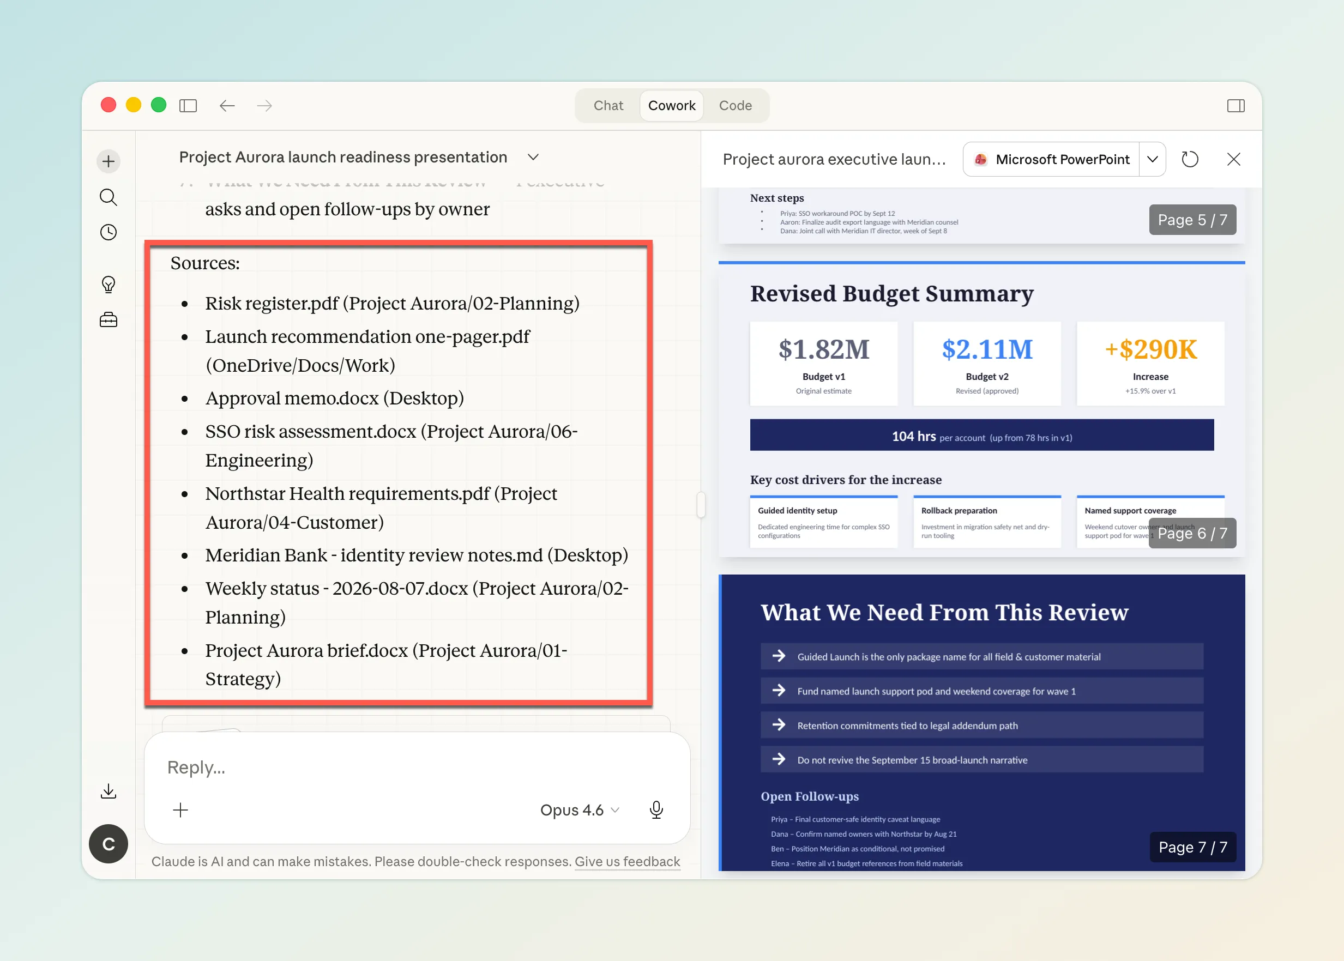1344x961 pixels.
Task: Toggle the right side panel
Action: point(1236,105)
